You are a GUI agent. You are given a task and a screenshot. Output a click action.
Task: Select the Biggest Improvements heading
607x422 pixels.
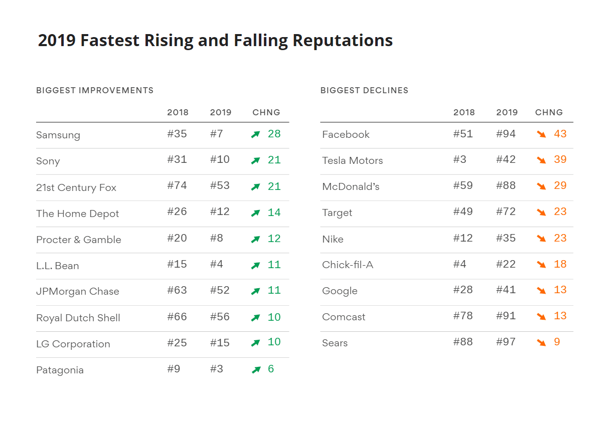95,91
